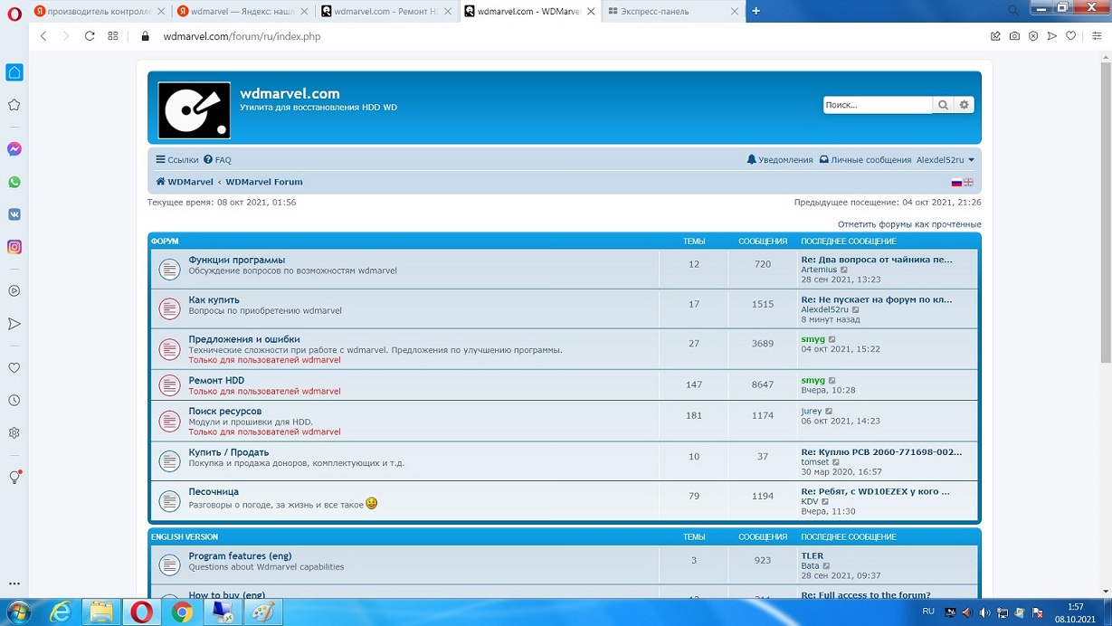Open a new browser tab with plus button
This screenshot has height=626, width=1112.
coord(756,12)
